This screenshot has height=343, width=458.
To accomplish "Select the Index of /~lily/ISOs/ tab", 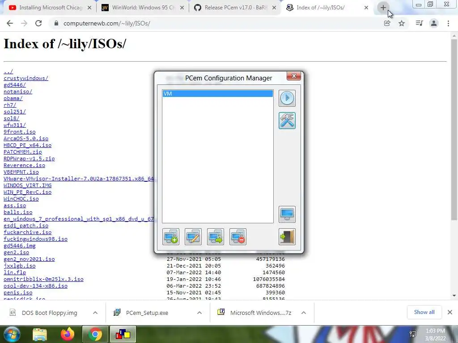I will coord(327,8).
